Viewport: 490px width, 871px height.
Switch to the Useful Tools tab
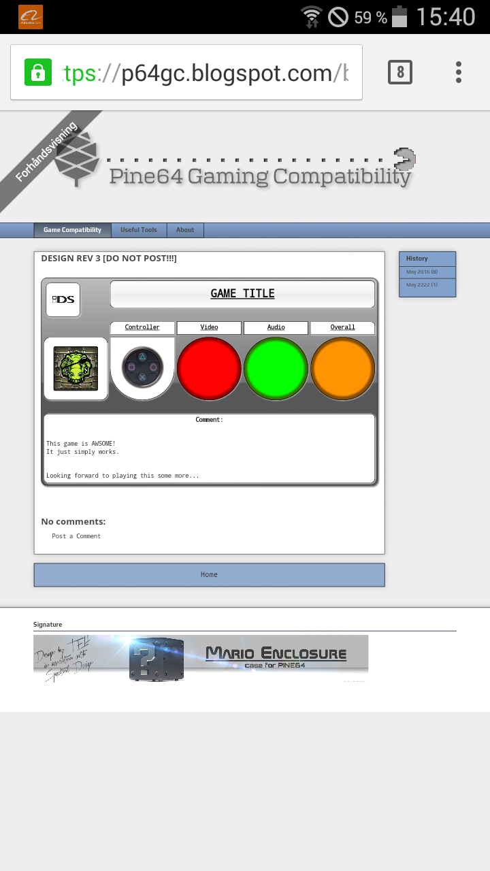[x=139, y=230]
